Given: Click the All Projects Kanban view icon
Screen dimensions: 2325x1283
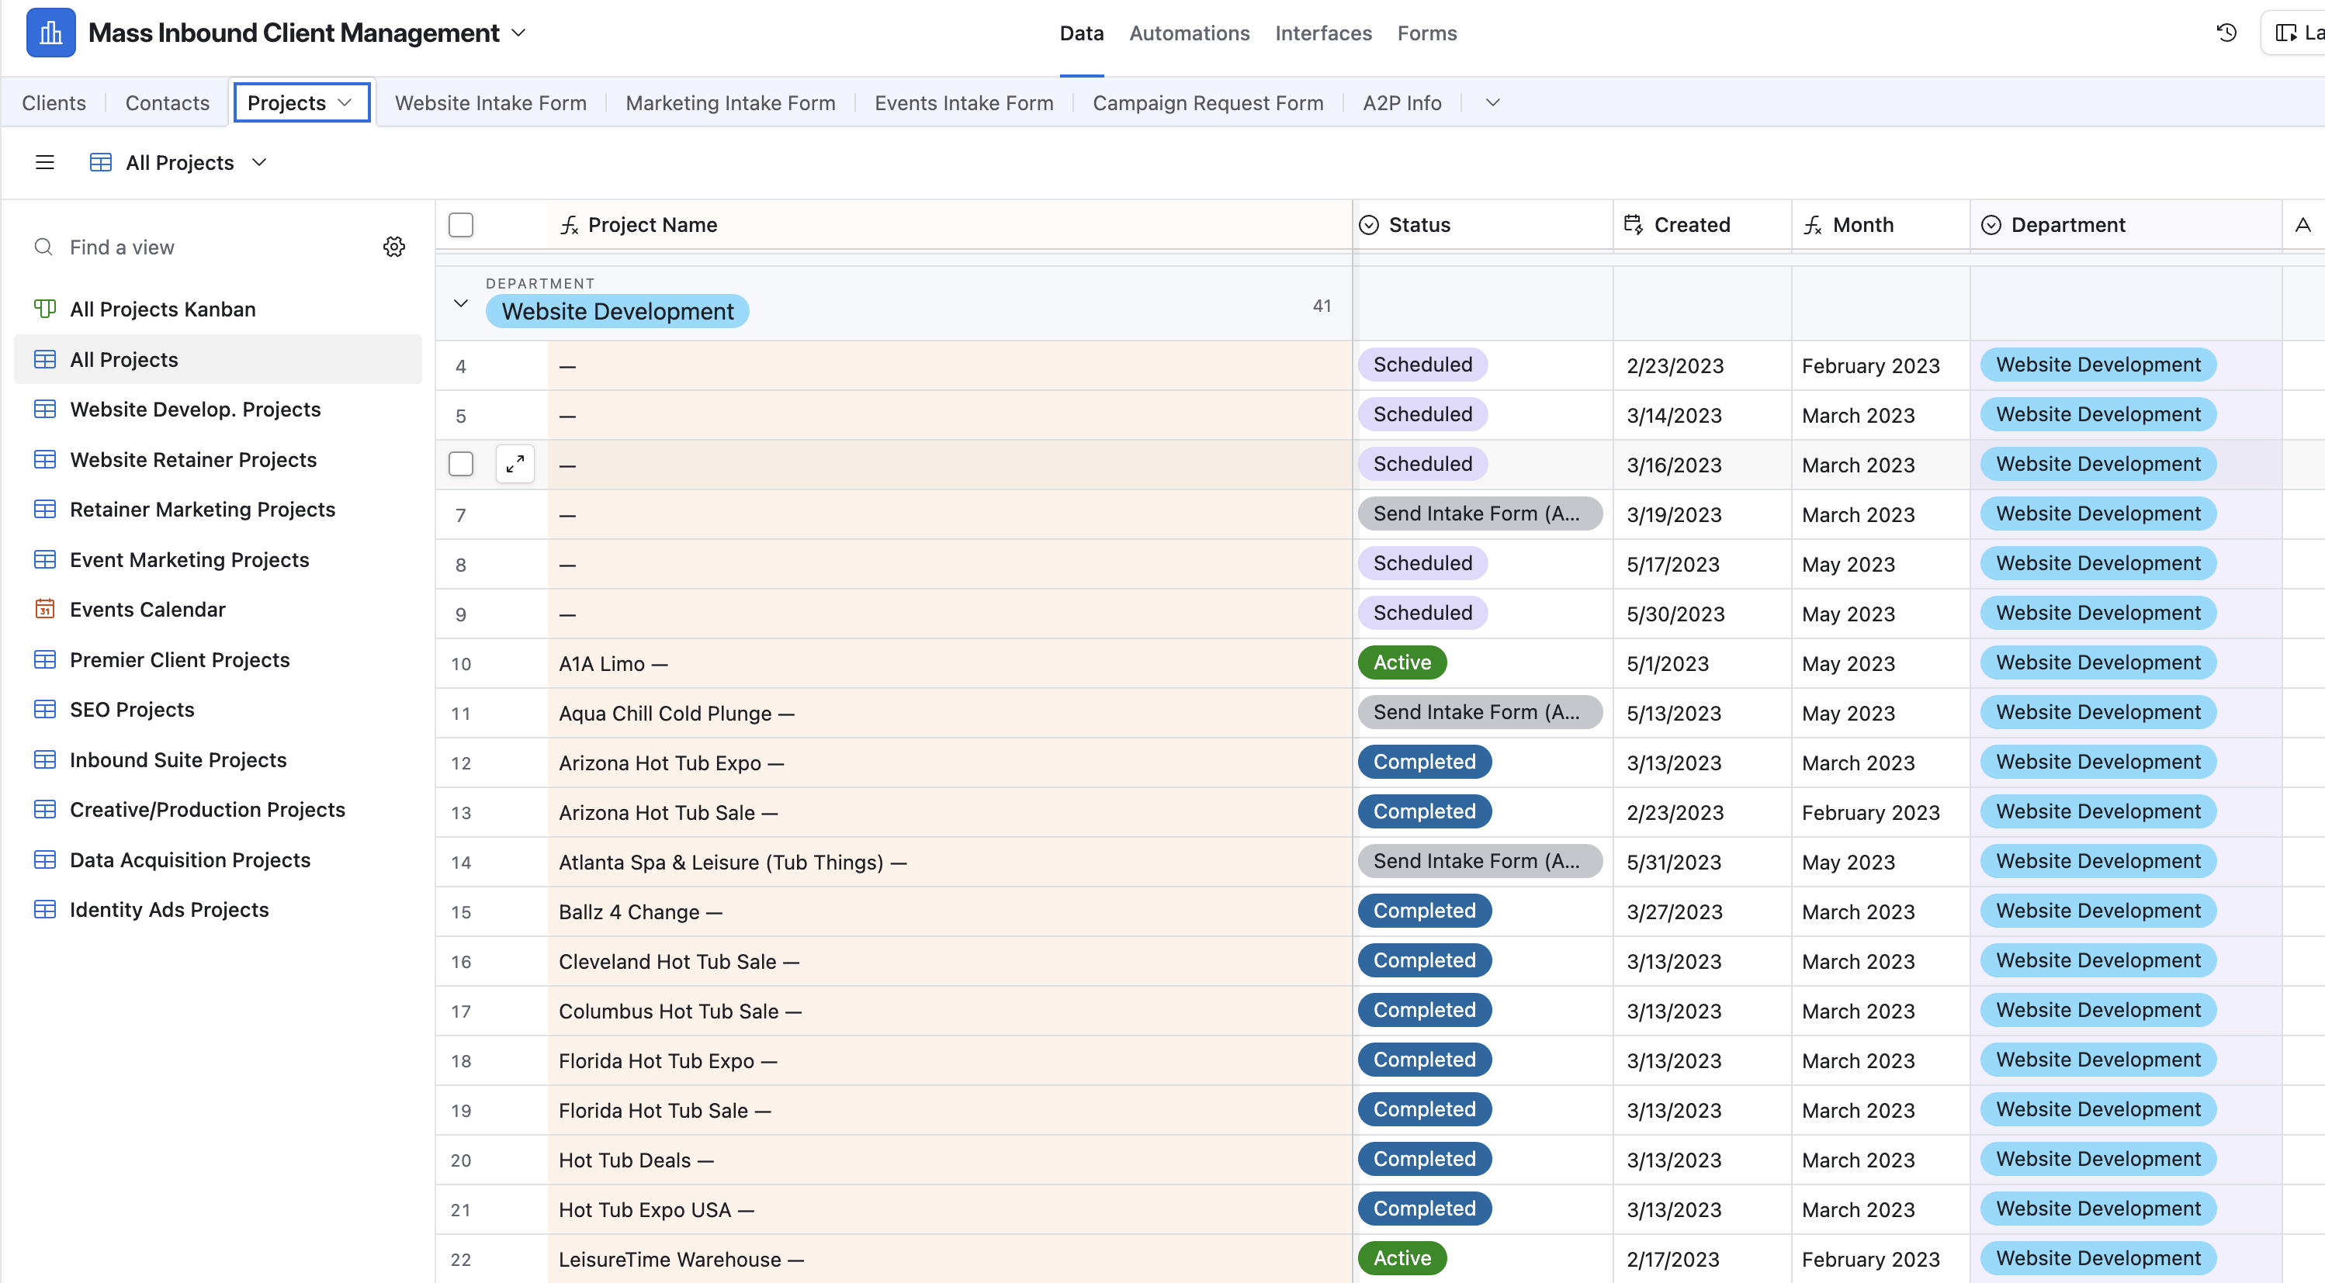Looking at the screenshot, I should 45,310.
